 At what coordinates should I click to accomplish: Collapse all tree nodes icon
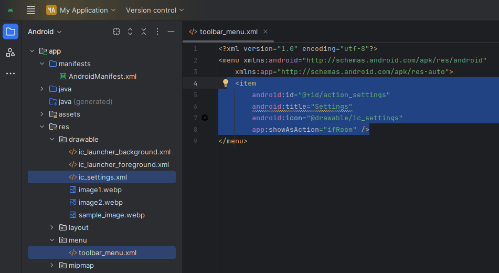(x=144, y=31)
